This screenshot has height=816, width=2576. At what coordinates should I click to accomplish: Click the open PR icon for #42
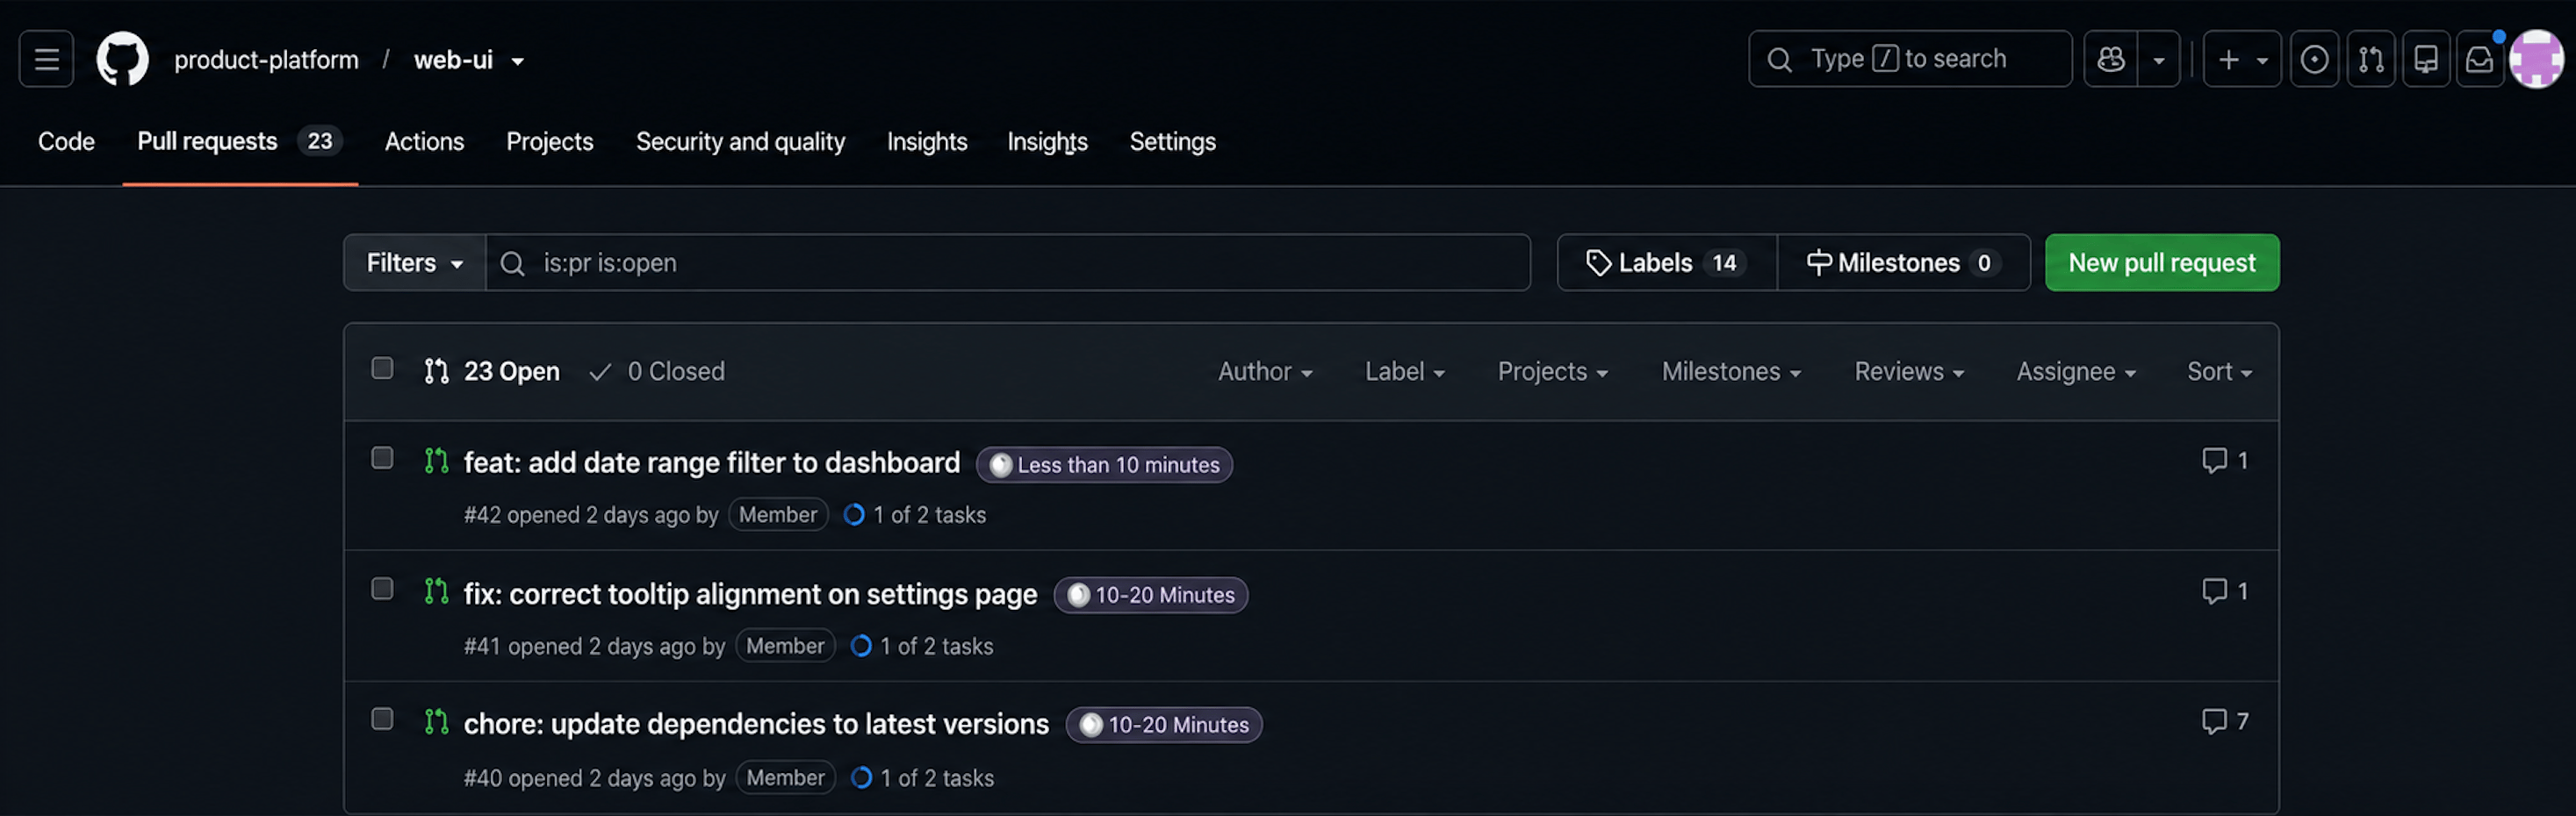[x=436, y=460]
